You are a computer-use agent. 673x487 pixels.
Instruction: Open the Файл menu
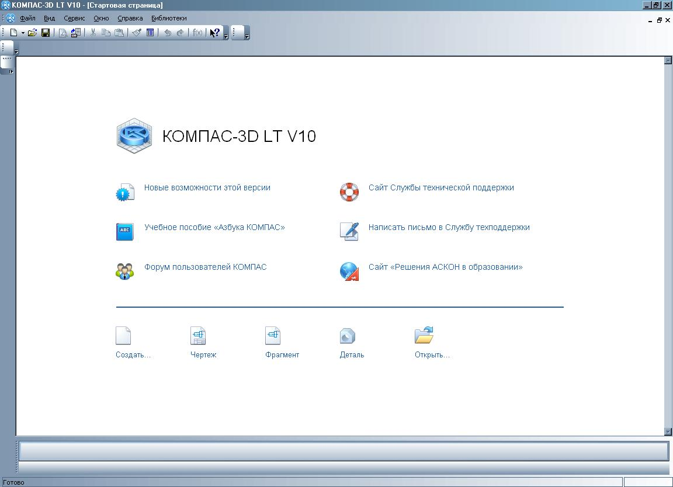[x=27, y=19]
